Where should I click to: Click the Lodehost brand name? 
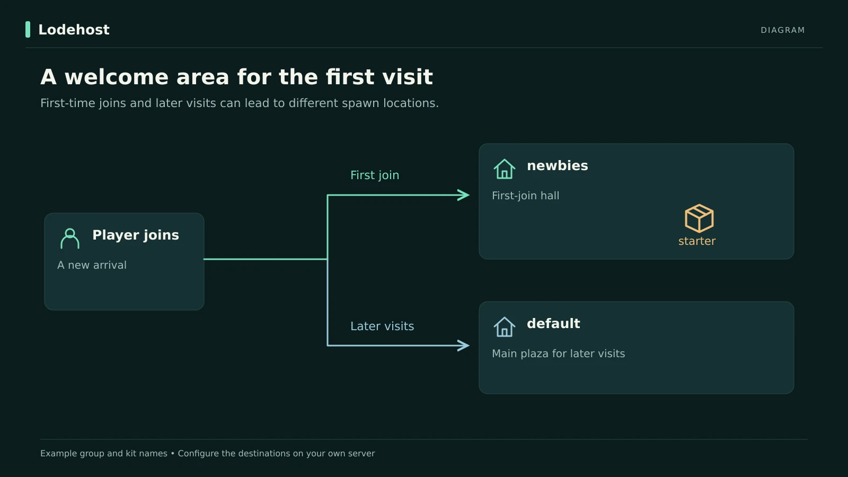[x=74, y=30]
